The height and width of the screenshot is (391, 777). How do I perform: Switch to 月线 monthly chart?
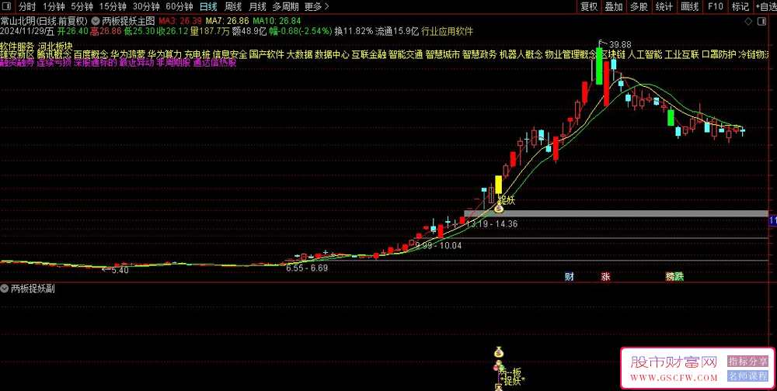point(257,7)
